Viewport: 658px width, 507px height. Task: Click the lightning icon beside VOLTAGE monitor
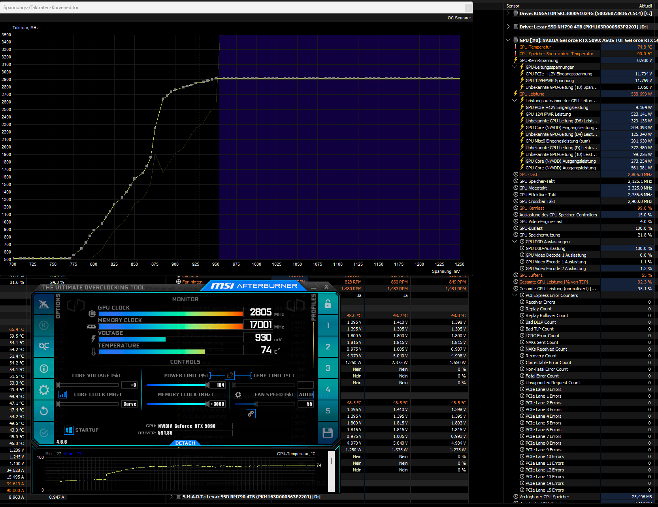coord(93,339)
